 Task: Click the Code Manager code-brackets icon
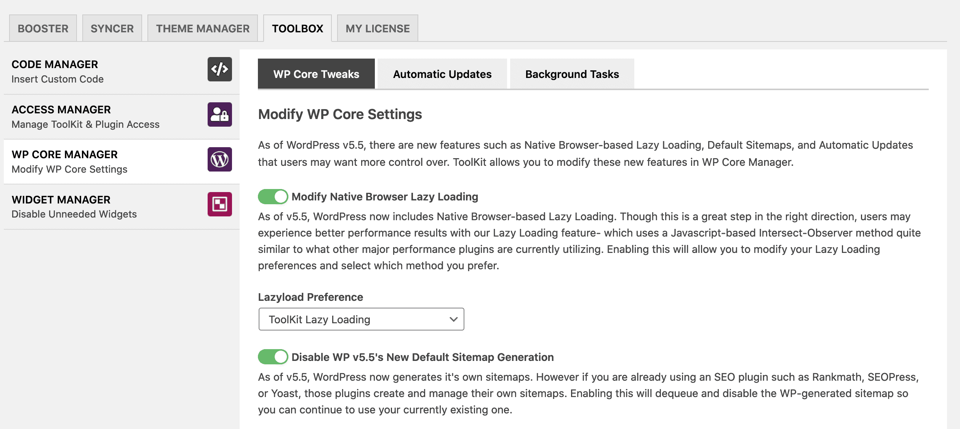click(x=220, y=69)
